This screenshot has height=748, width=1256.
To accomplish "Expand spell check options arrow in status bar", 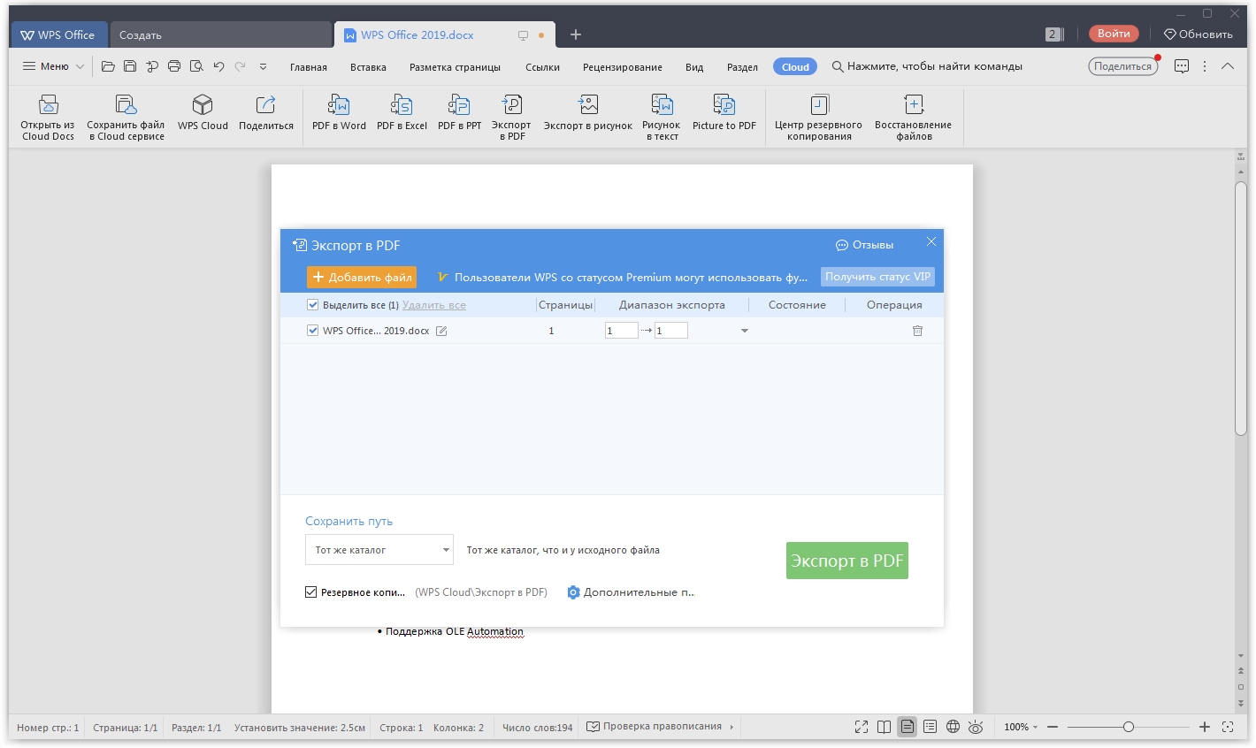I will (731, 727).
